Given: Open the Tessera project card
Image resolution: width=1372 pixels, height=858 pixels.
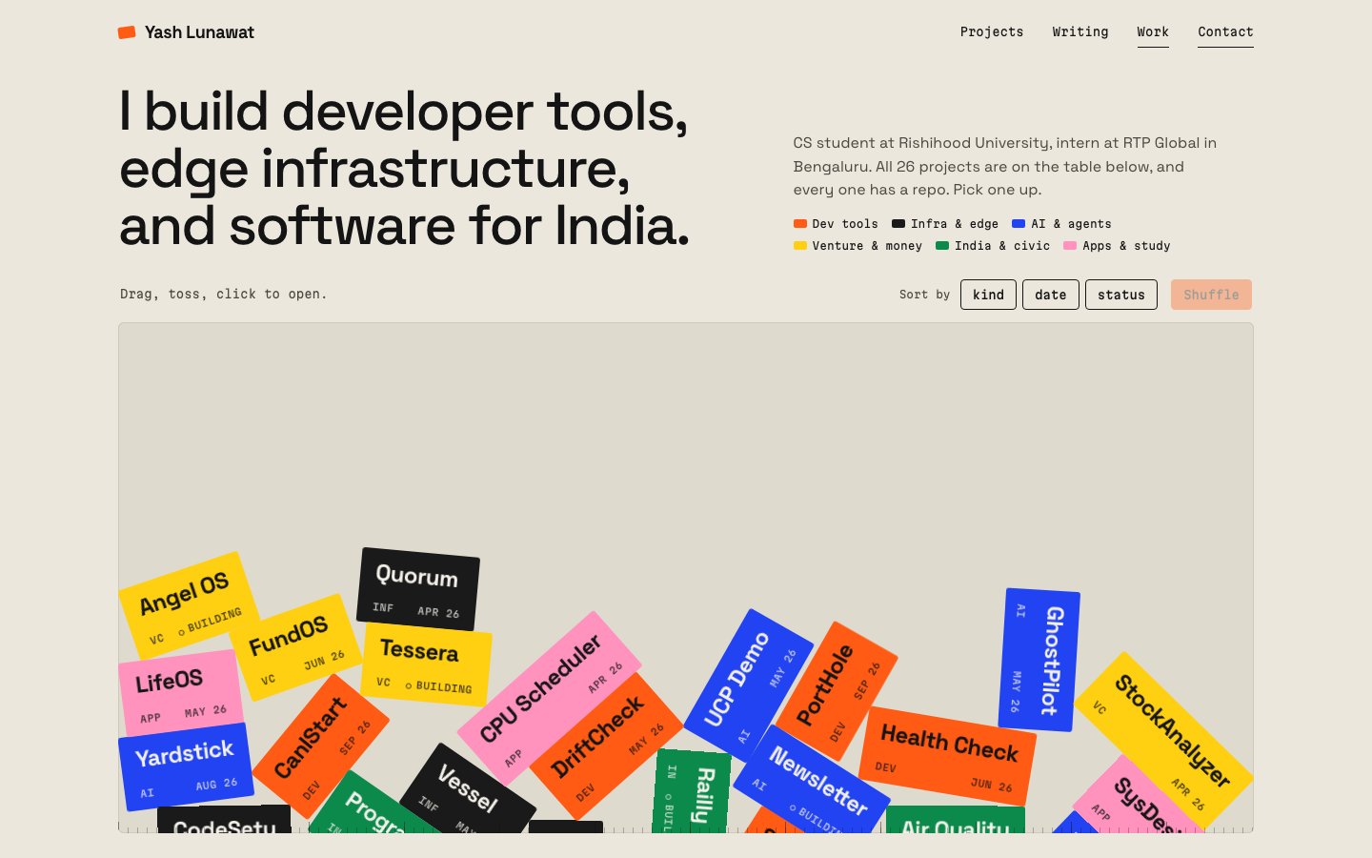Looking at the screenshot, I should click(x=426, y=664).
